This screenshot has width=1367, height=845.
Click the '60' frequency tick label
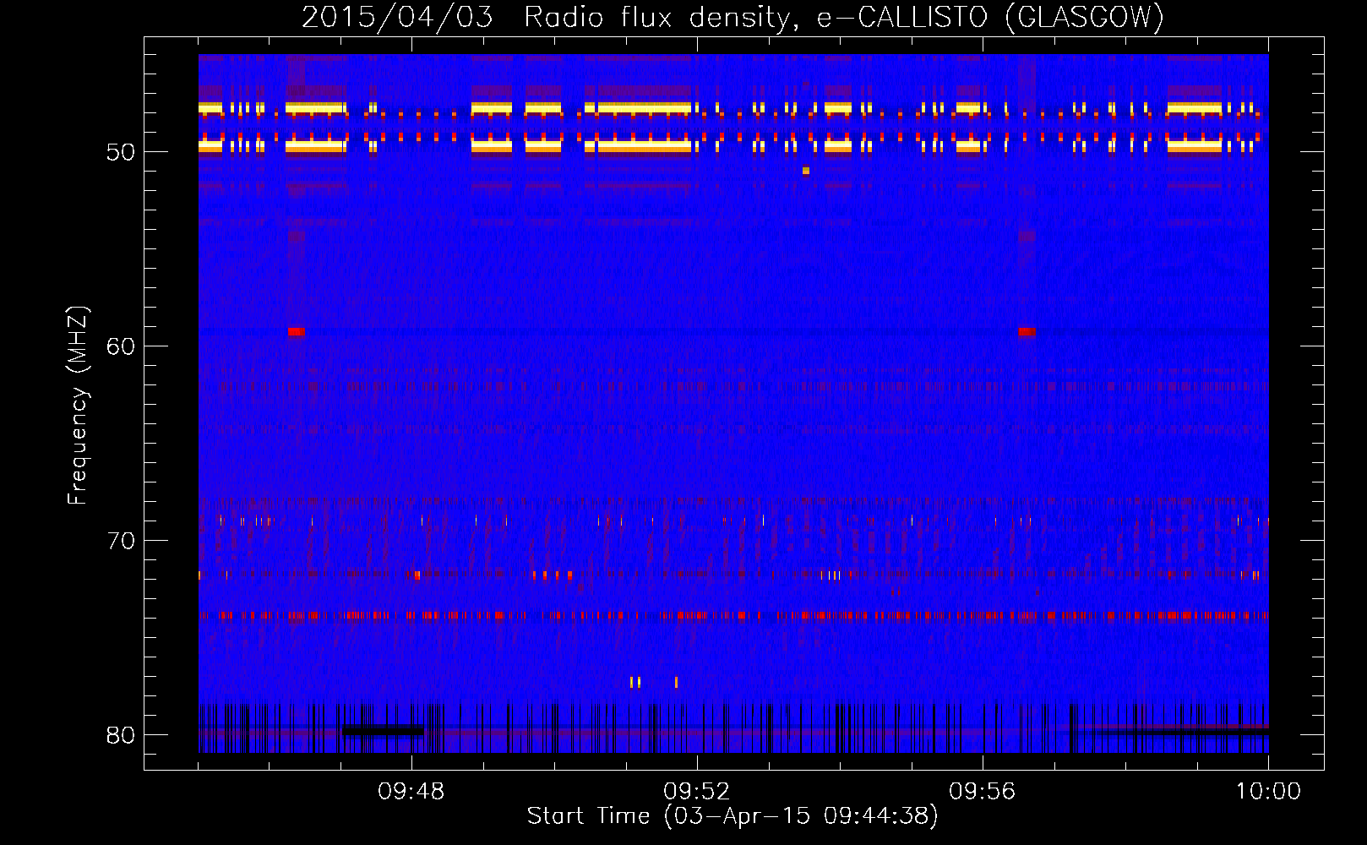(121, 346)
